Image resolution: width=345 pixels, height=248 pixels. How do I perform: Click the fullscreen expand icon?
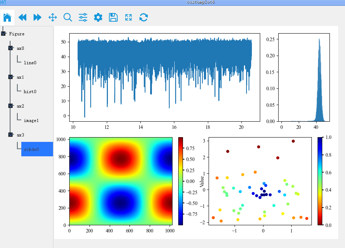tap(128, 17)
